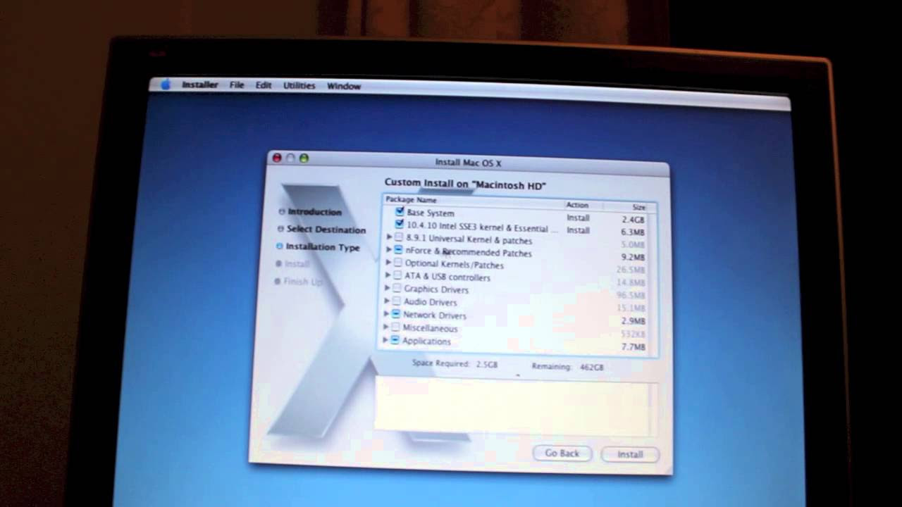The image size is (902, 507).
Task: Click the Network Drivers label
Action: [x=434, y=315]
